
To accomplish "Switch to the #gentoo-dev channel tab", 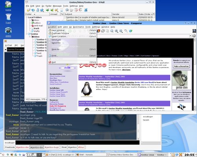I will tap(22, 147).
